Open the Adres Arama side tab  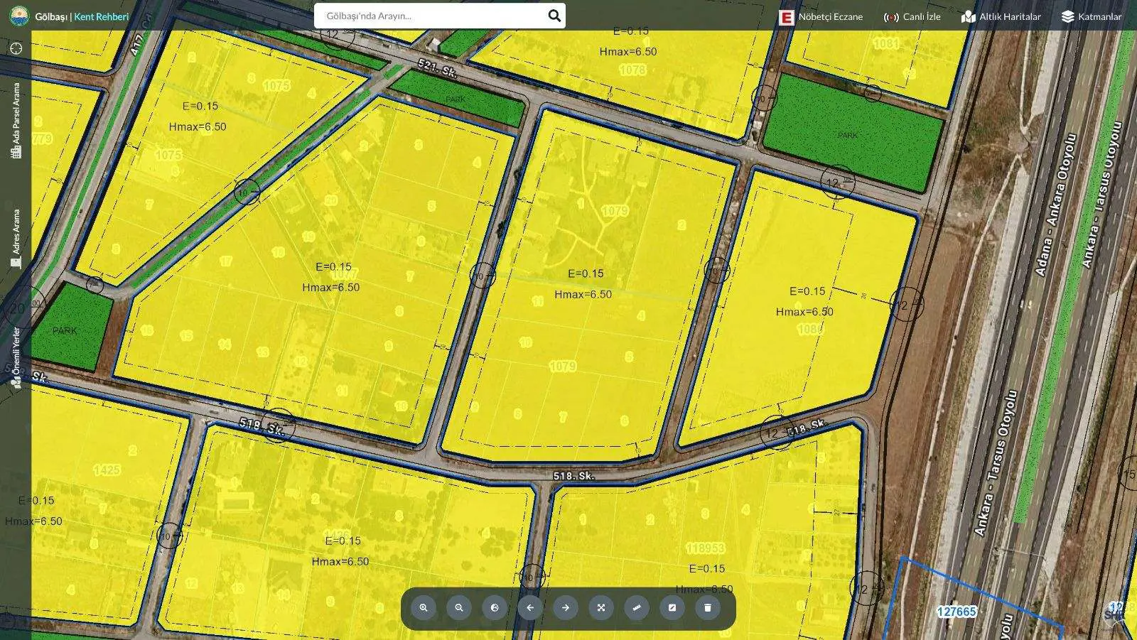[x=16, y=238]
